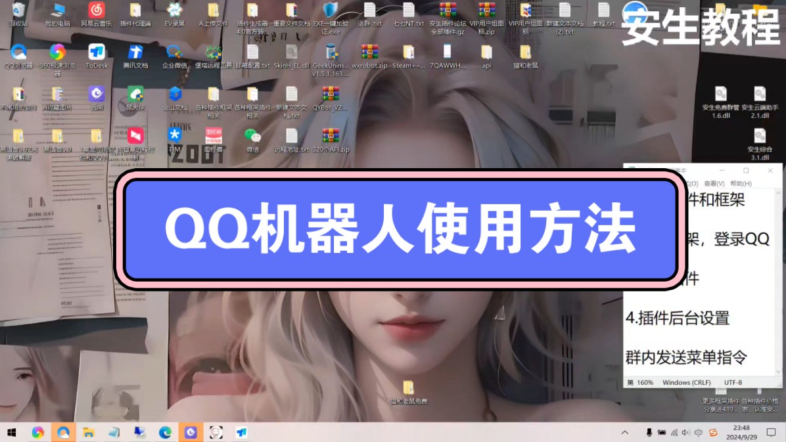Start 企业微信 from the desktop
This screenshot has height=442, width=786.
coord(174,51)
